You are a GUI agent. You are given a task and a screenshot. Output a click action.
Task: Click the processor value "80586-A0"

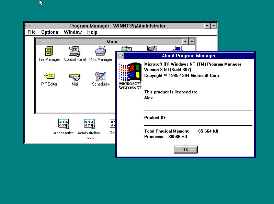[x=178, y=137]
